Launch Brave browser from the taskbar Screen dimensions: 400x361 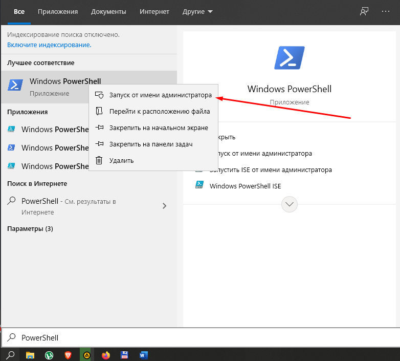68,355
